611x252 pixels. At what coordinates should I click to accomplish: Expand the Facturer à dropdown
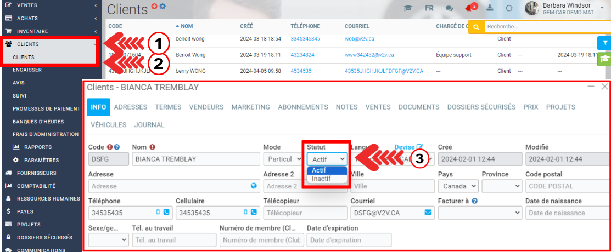tap(479, 213)
